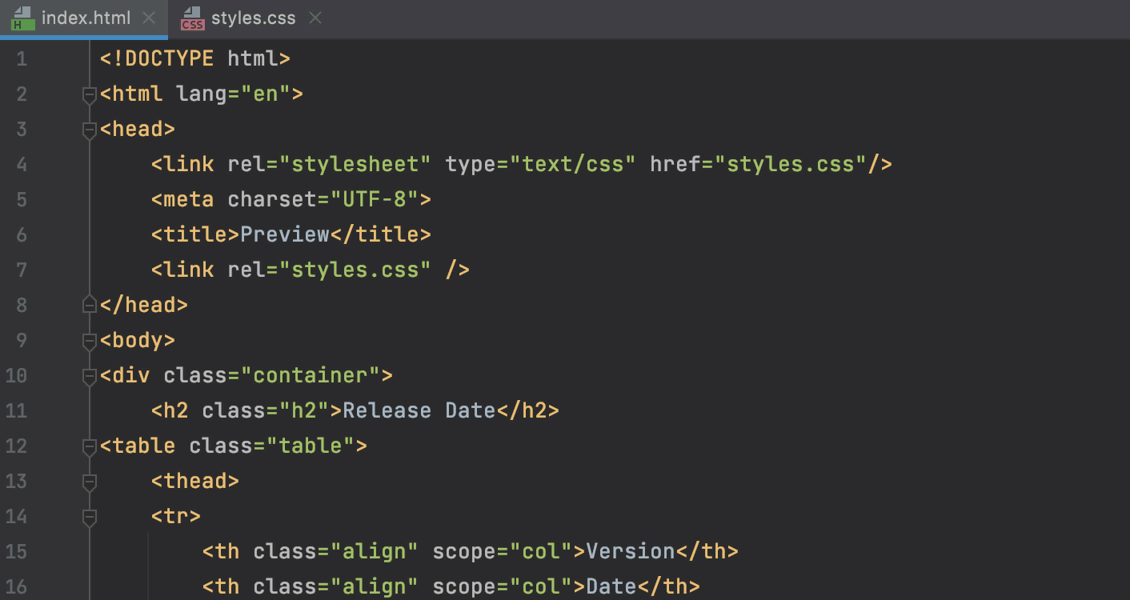Collapse the tr row fold arrow
1130x600 pixels.
pos(89,518)
